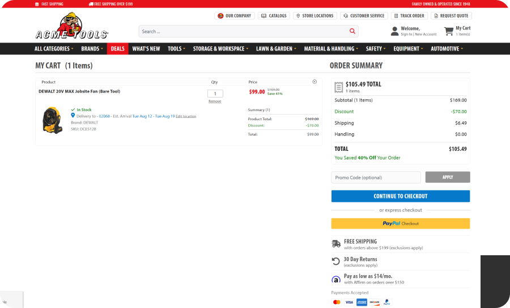This screenshot has height=308, width=510.
Task: Click the Sign In link
Action: coord(406,34)
